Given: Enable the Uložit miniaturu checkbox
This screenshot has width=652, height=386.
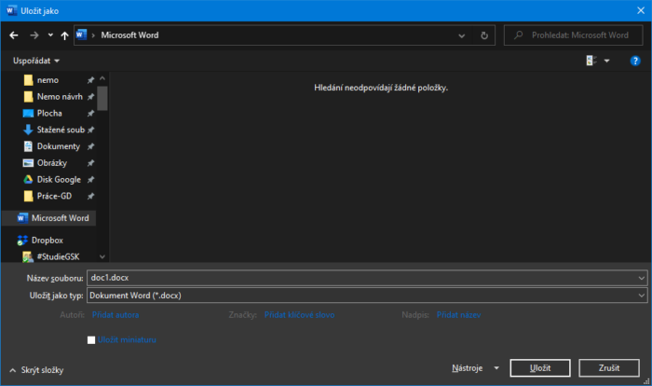Looking at the screenshot, I should (91, 340).
